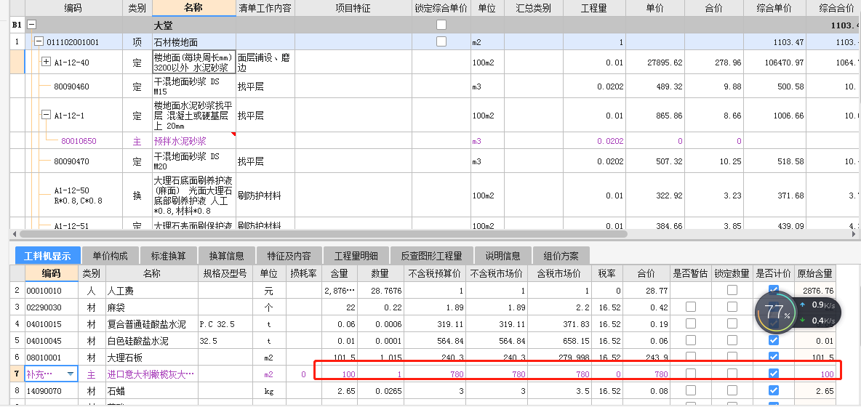Expand the A1-12-40 quota row
The width and height of the screenshot is (861, 407).
coord(47,62)
